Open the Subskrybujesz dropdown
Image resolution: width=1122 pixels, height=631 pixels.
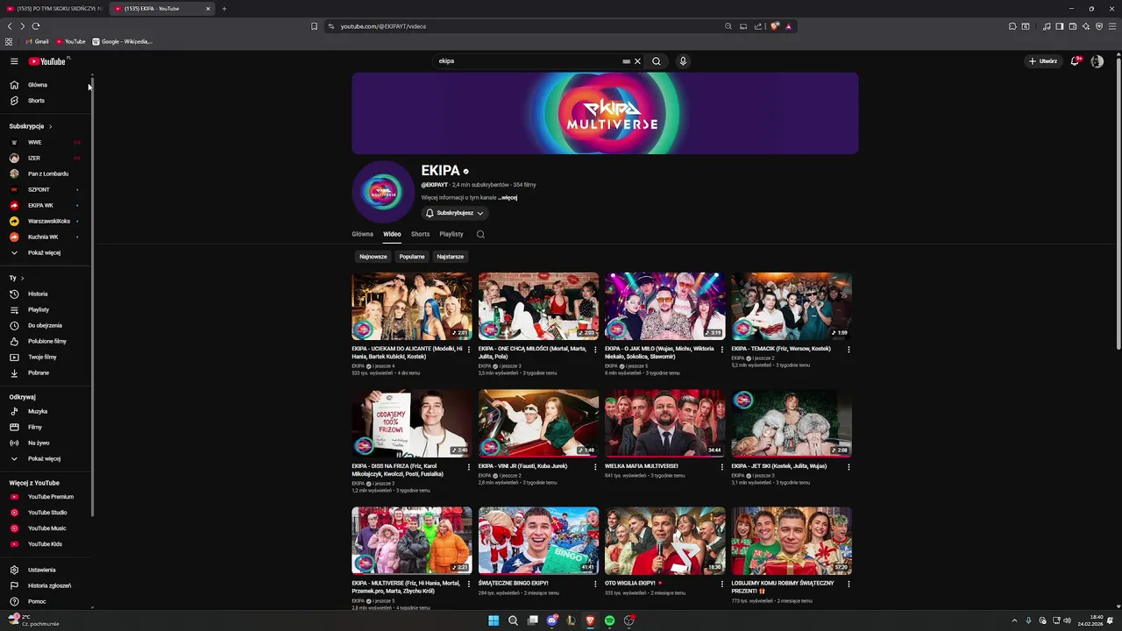click(454, 213)
